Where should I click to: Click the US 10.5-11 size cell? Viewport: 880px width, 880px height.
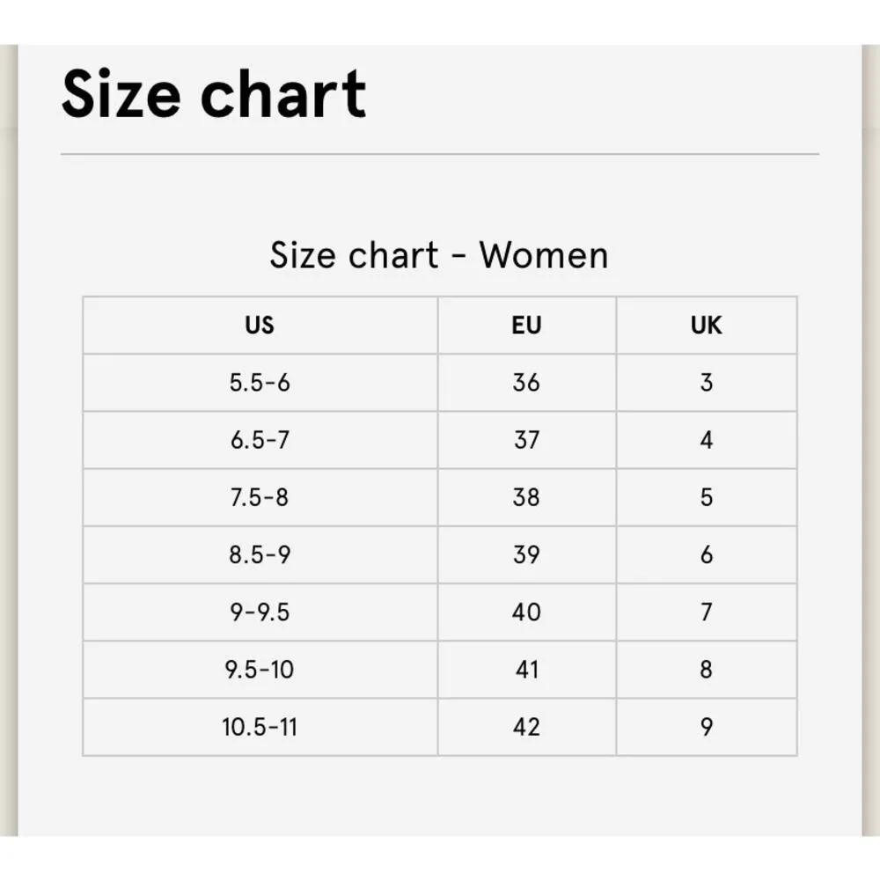coord(260,727)
